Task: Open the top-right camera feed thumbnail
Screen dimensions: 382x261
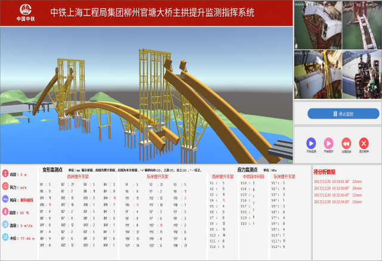Action: coord(362,25)
